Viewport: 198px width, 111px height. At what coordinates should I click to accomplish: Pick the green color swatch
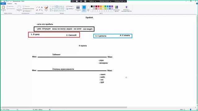tap(105, 6)
